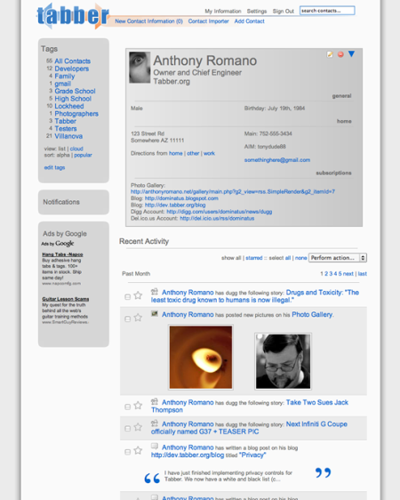
Task: Star the Take Two Sues Jack Thompson story
Action: tap(138, 406)
